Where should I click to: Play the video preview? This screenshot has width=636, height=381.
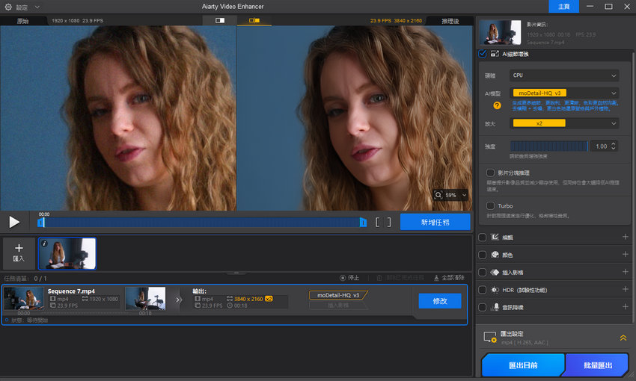14,222
